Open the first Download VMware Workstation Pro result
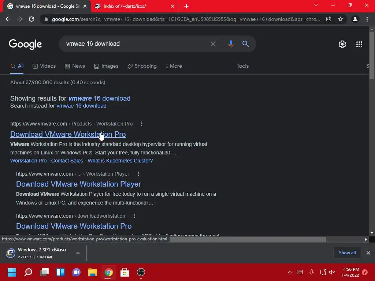375x281 pixels. 68,134
